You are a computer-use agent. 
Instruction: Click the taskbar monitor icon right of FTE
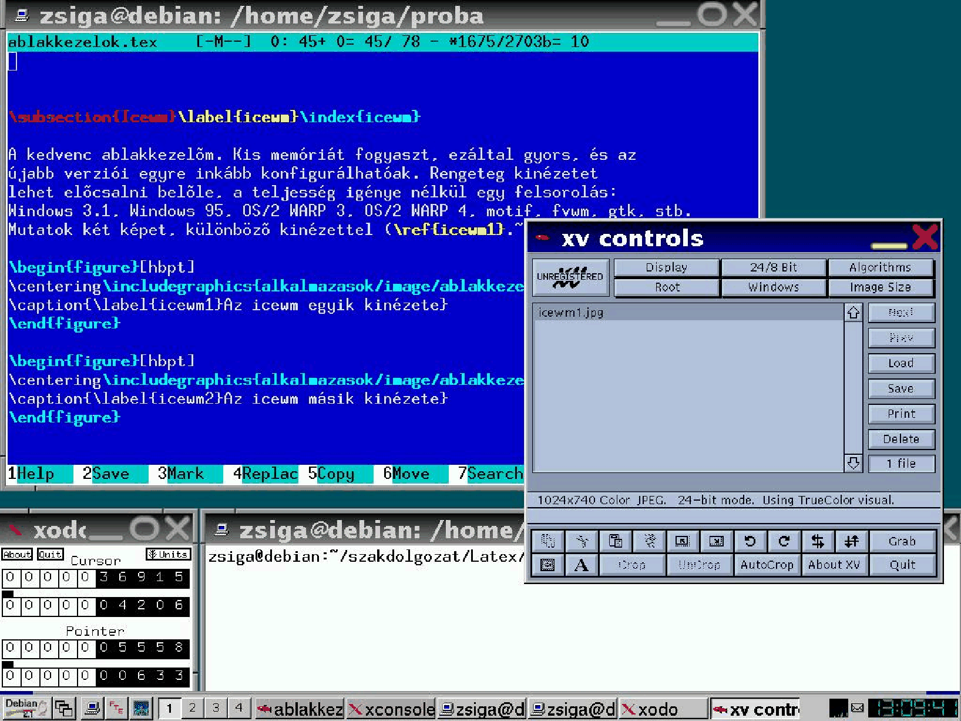coord(142,708)
